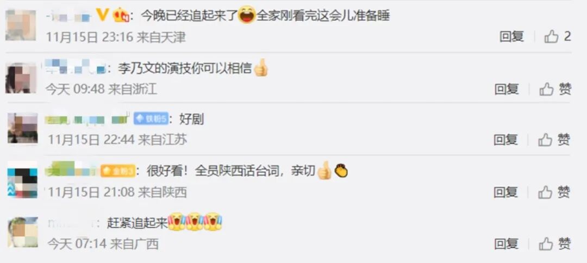Open the blurred username of the 李乃文 commenter
This screenshot has height=263, width=587.
[x=76, y=67]
